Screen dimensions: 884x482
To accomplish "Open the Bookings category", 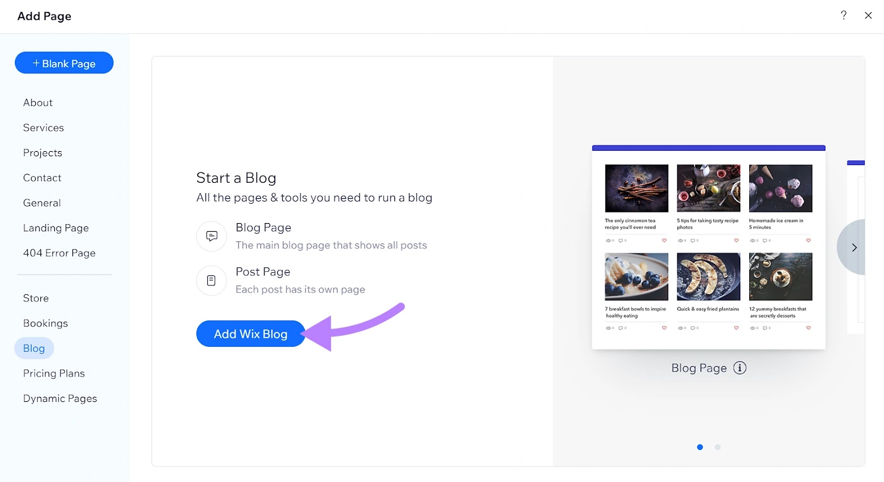I will (x=45, y=324).
